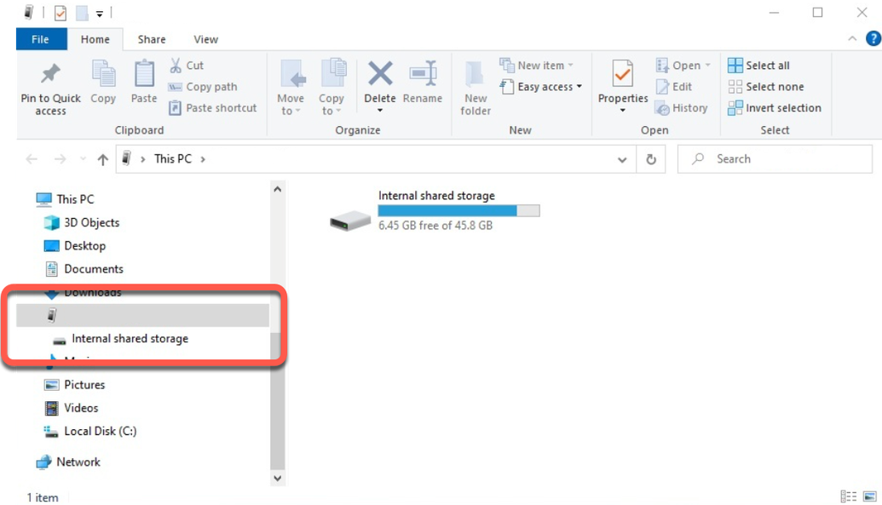Click the Properties icon in ribbon
882x505 pixels.
tap(623, 75)
